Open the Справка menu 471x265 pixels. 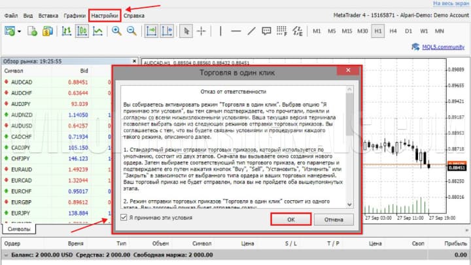[134, 16]
